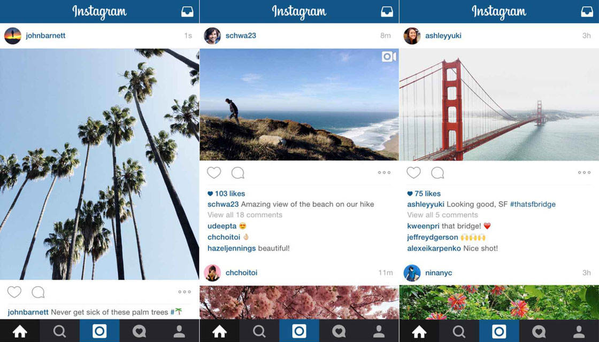Open camera tab in middle screen
The width and height of the screenshot is (599, 342).
(299, 331)
